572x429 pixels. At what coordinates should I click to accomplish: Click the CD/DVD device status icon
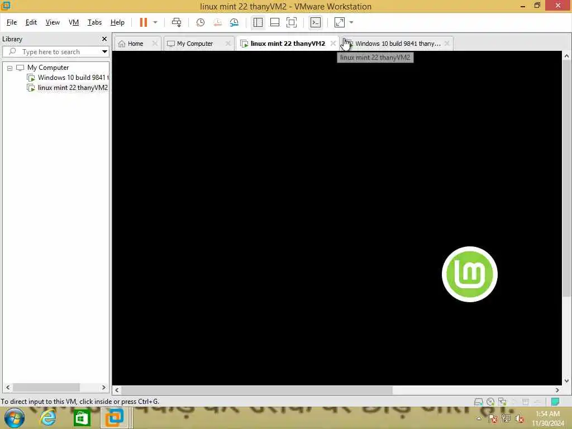[490, 402]
